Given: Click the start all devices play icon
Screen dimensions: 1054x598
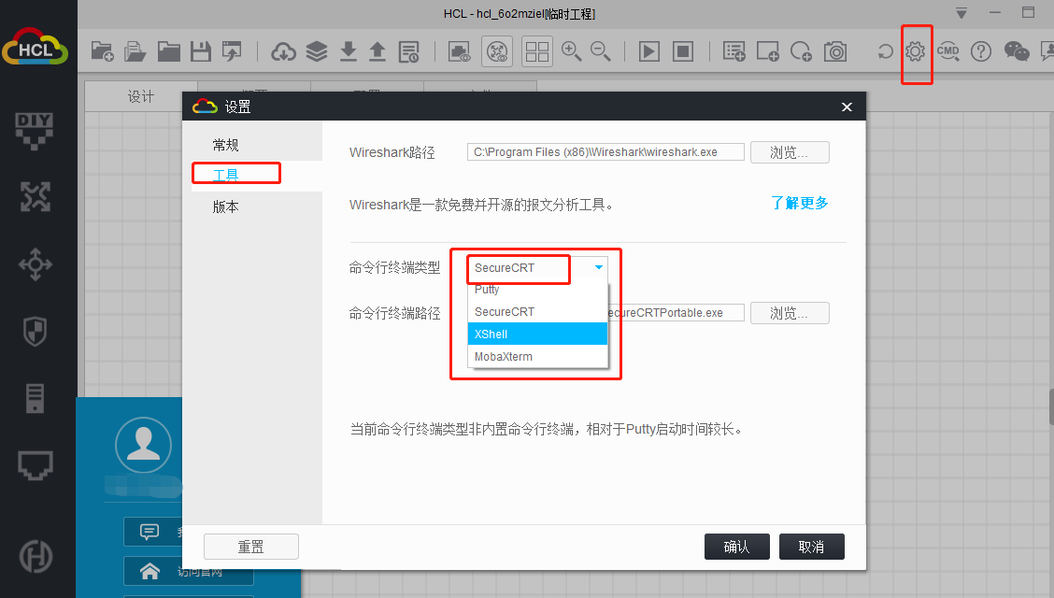Looking at the screenshot, I should click(x=649, y=51).
